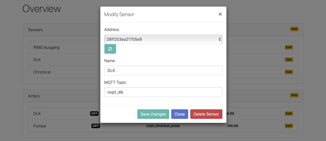The height and width of the screenshot is (141, 326).
Task: Toggle the DLK actor OFF badge
Action: tap(94, 114)
